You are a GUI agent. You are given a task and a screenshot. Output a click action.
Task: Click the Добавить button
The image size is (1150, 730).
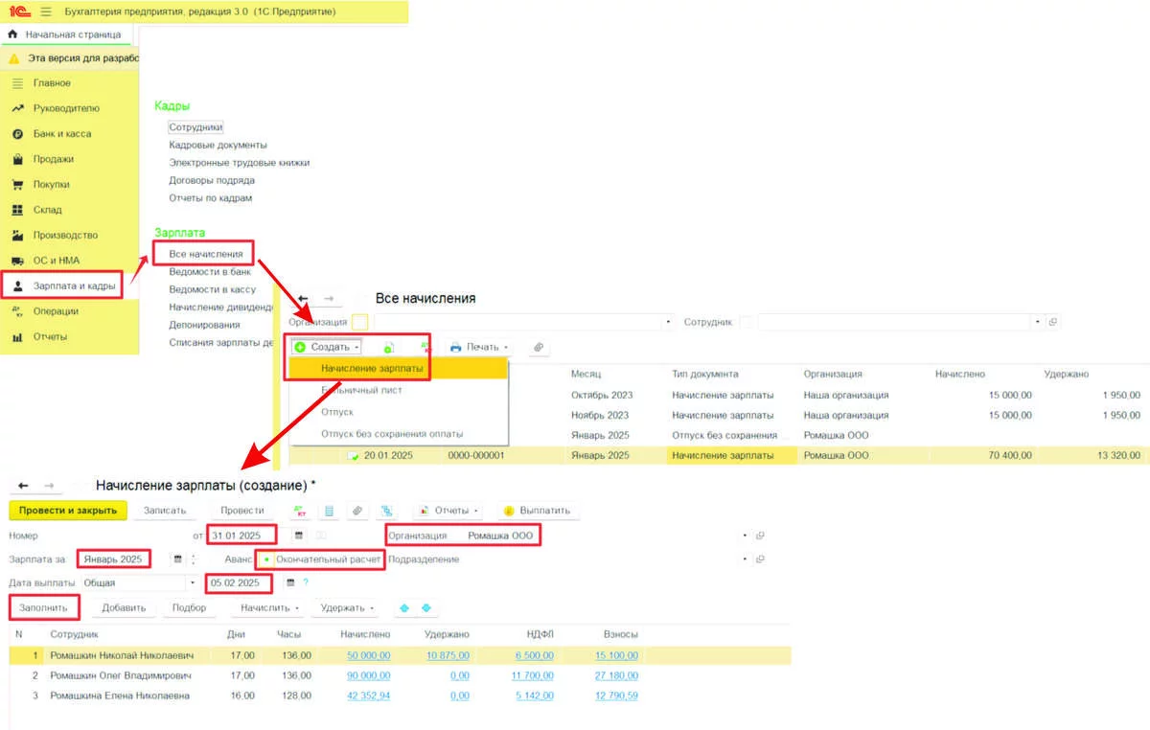tap(124, 607)
